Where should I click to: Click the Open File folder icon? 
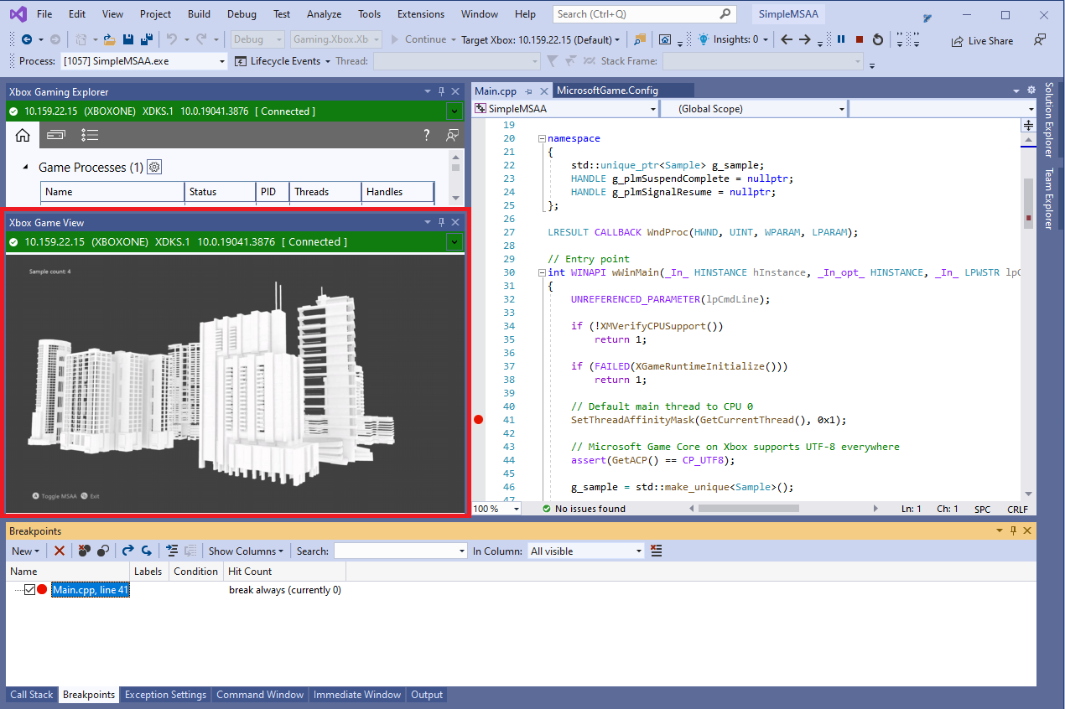pos(108,39)
